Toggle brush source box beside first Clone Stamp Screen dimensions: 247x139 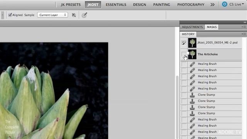click(184, 95)
